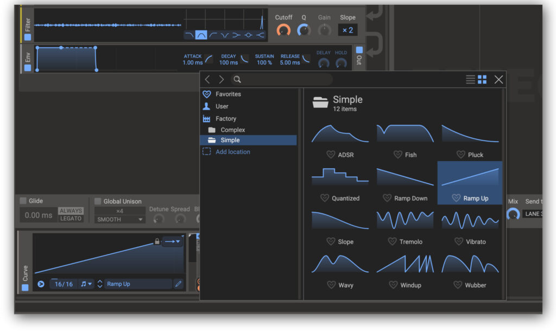Viewport: 556px width, 333px height.
Task: Click the browser search magnifier icon
Action: point(237,79)
